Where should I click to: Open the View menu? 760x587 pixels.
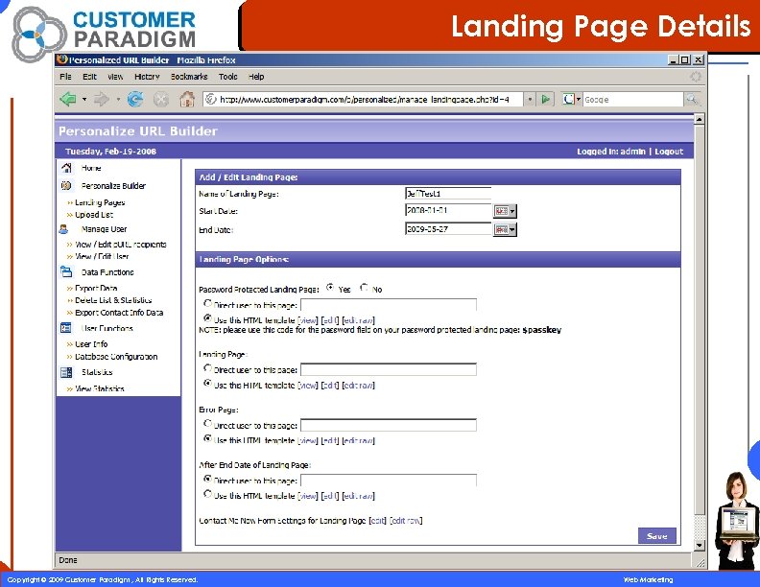[x=115, y=77]
